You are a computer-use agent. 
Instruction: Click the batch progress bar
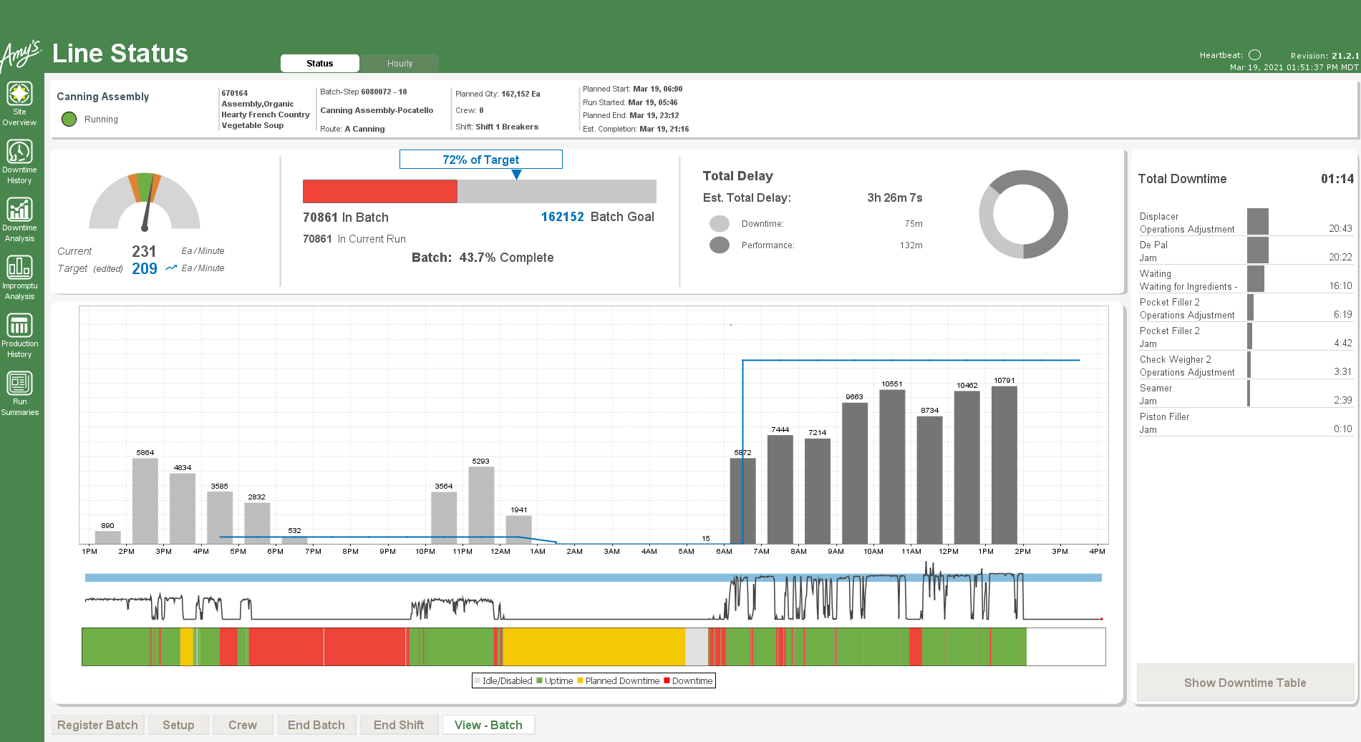pos(480,191)
